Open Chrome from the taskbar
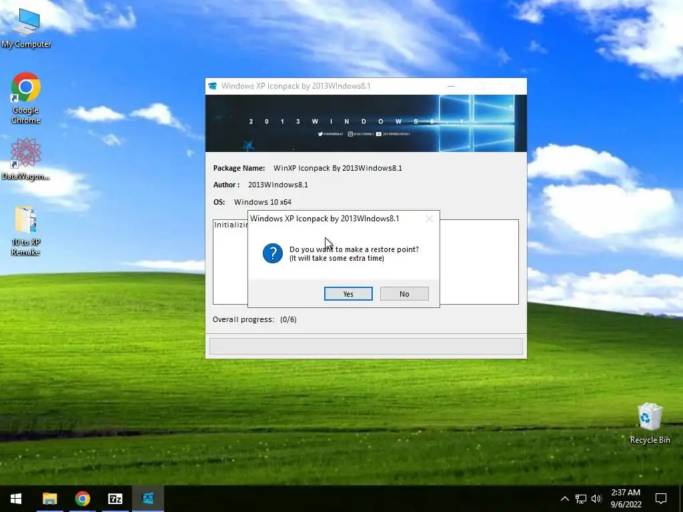The image size is (683, 512). (x=82, y=499)
